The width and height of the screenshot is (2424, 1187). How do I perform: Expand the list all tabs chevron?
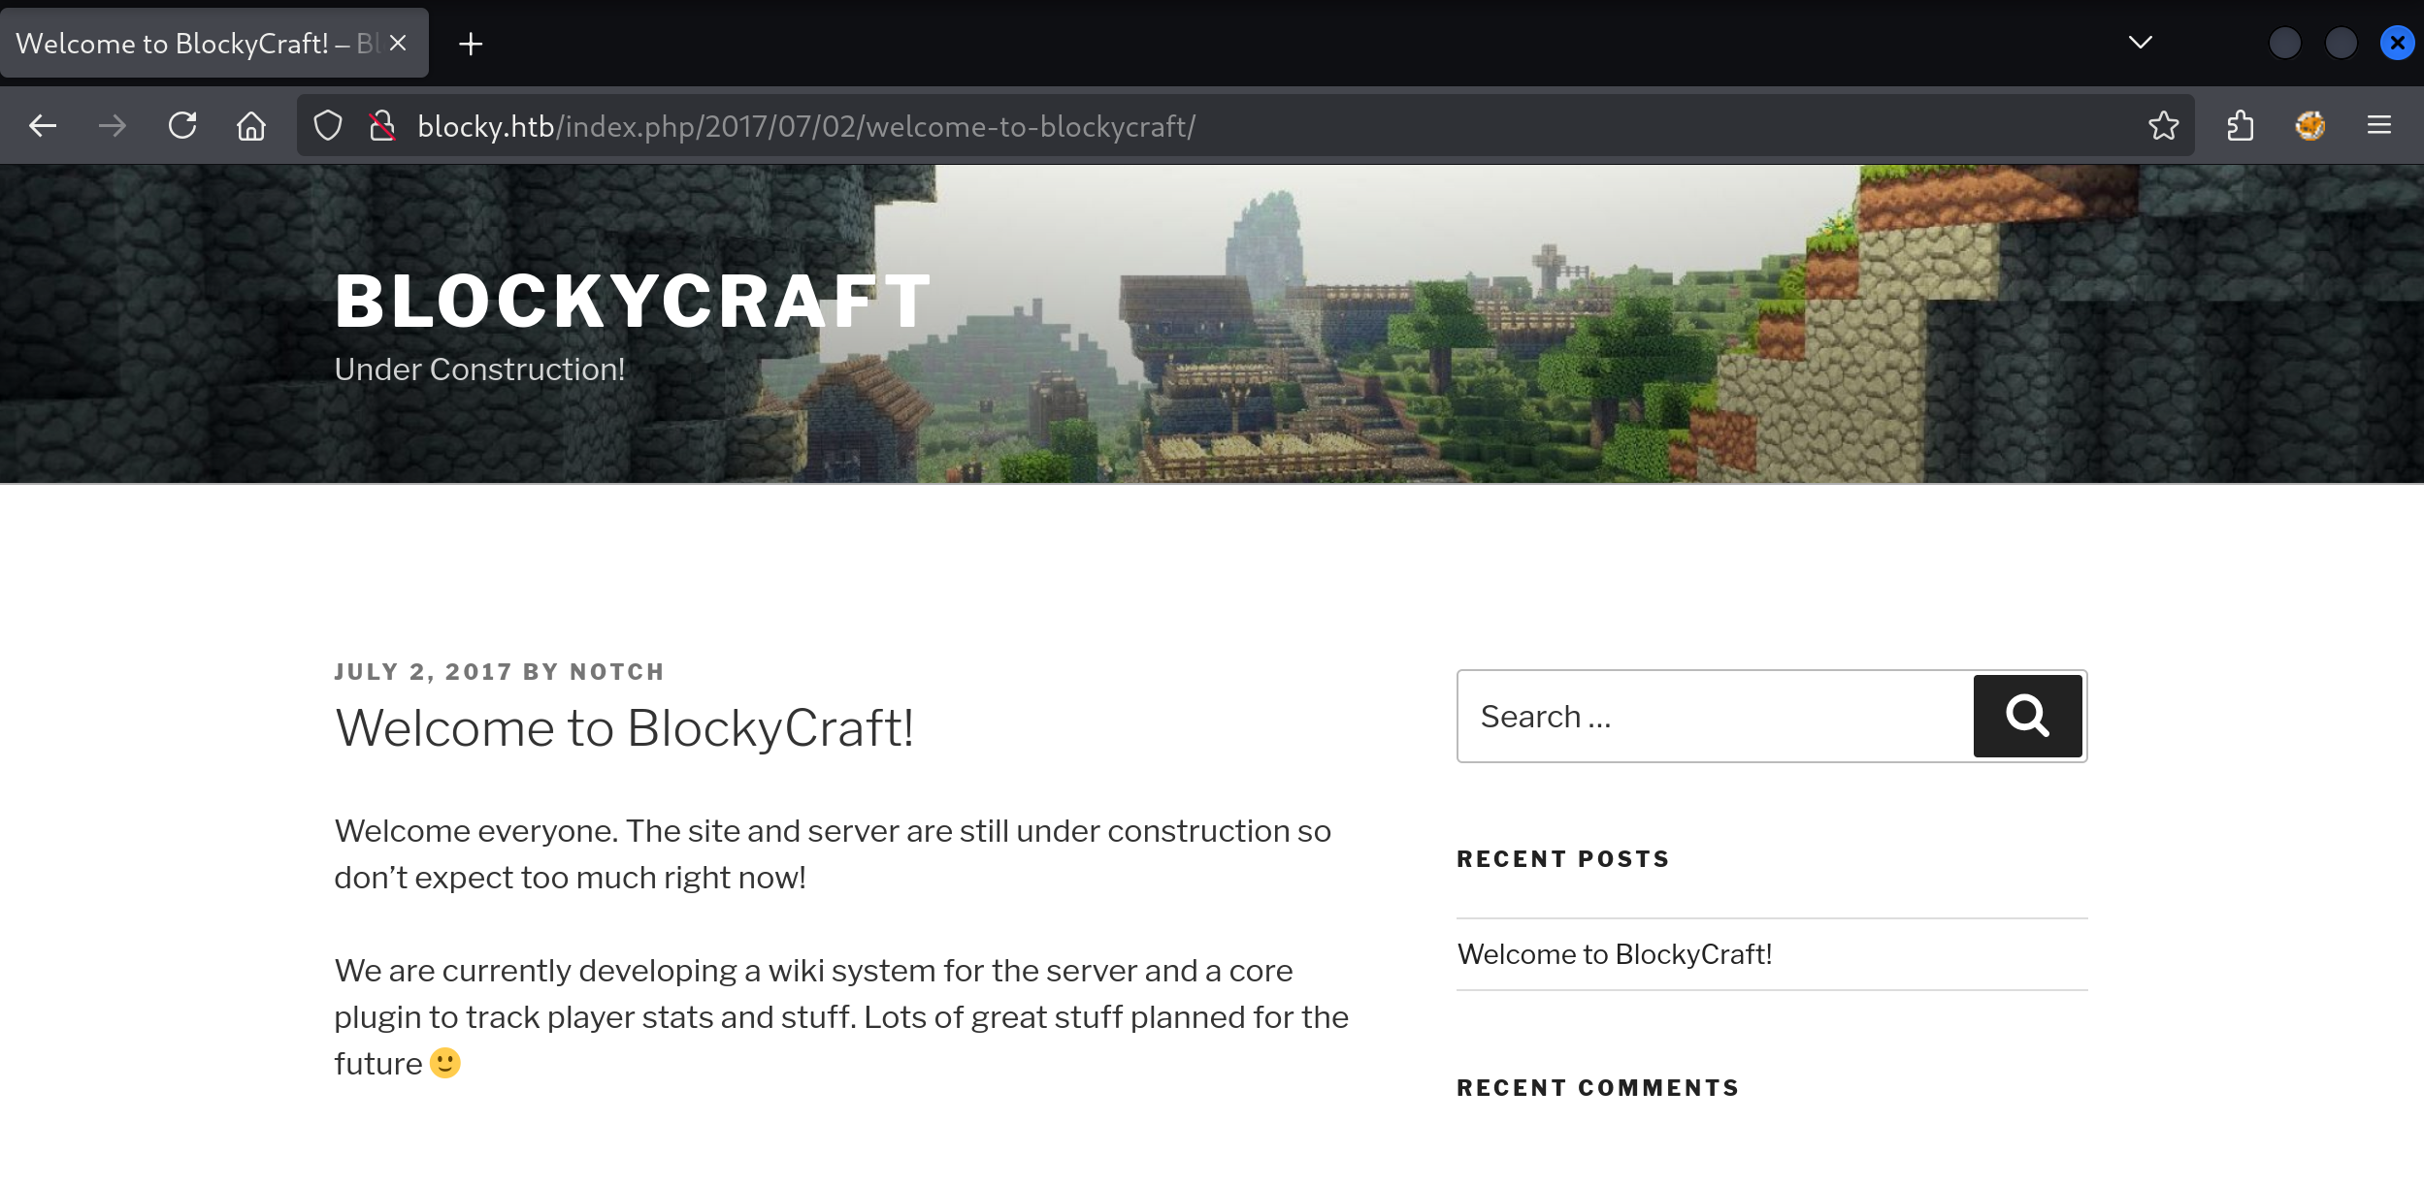2141,43
